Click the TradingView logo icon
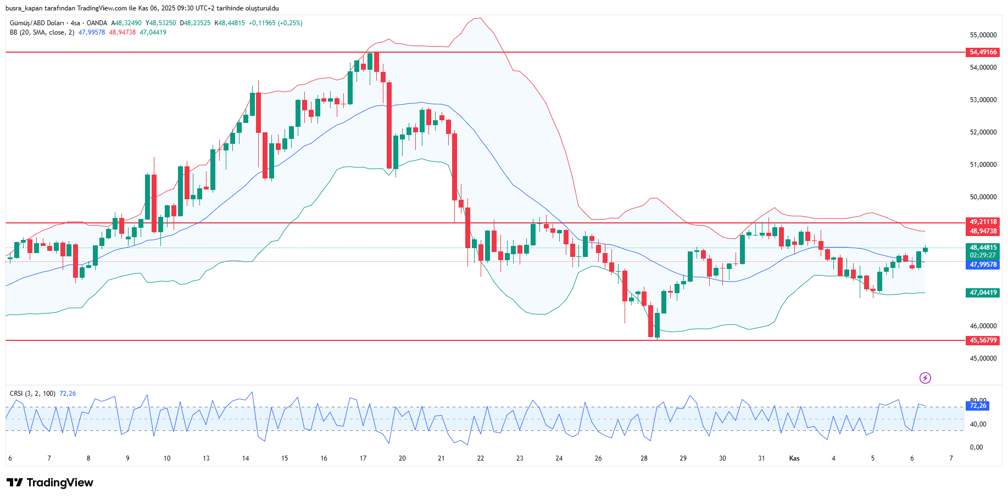The image size is (1008, 499). click(15, 483)
